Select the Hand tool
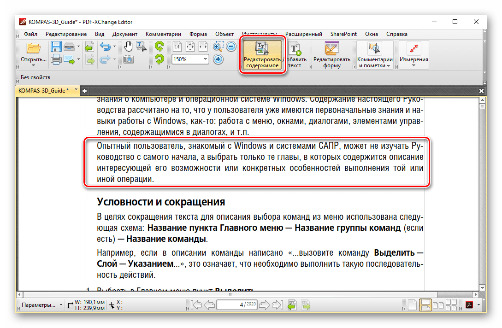The height and width of the screenshot is (328, 502). pos(129,46)
